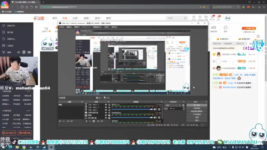
Task: Open 云游戏 in the Douyu sidebar
Action: coord(10,46)
